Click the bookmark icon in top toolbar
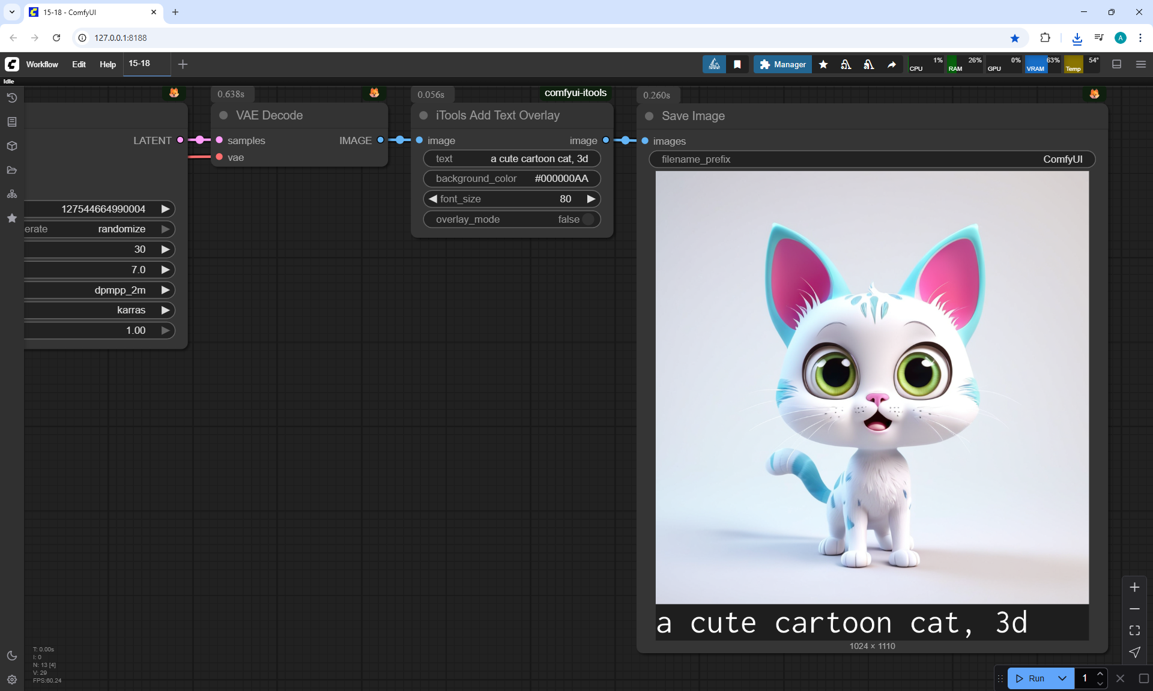 737,64
